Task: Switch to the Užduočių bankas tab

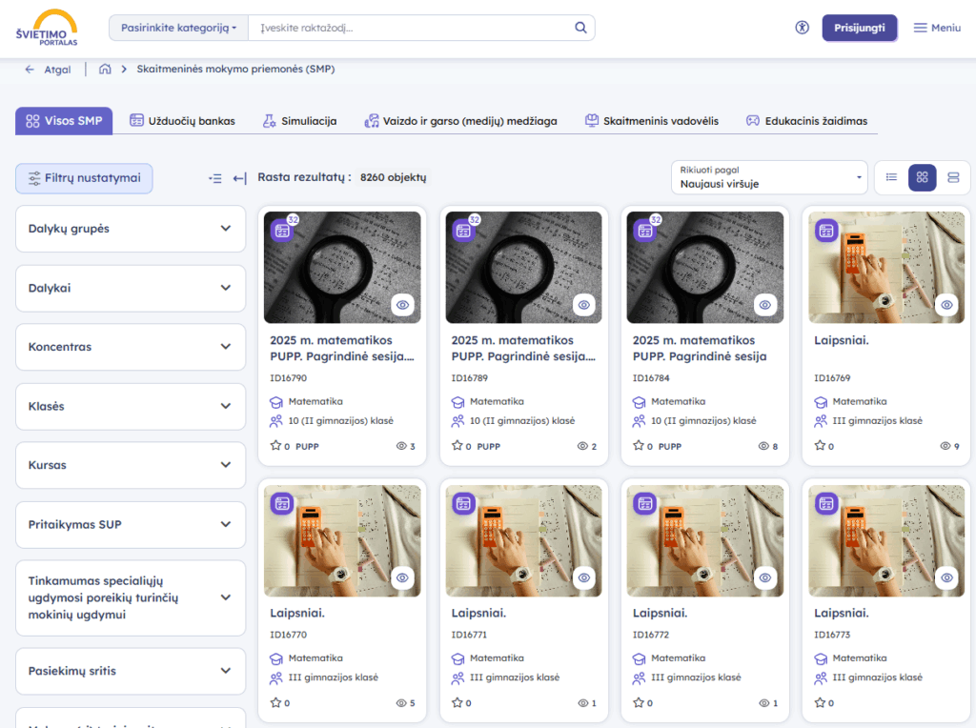Action: pyautogui.click(x=182, y=121)
